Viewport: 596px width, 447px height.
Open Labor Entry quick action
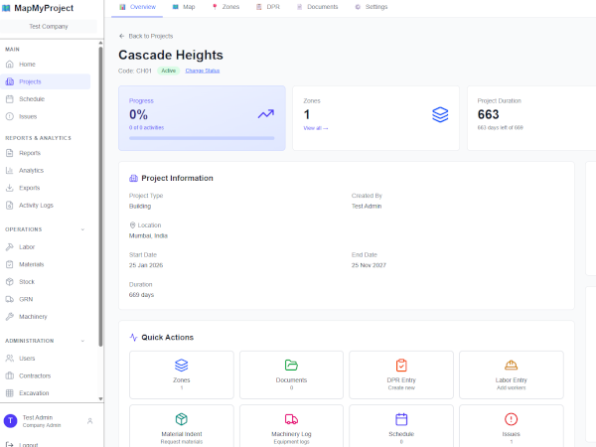click(512, 374)
